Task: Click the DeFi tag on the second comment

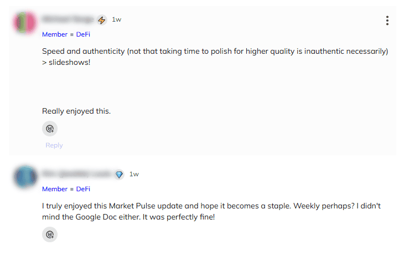Action: (83, 189)
